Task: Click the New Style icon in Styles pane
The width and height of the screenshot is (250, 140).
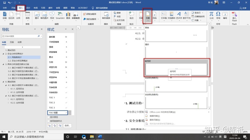Action: 49,125
